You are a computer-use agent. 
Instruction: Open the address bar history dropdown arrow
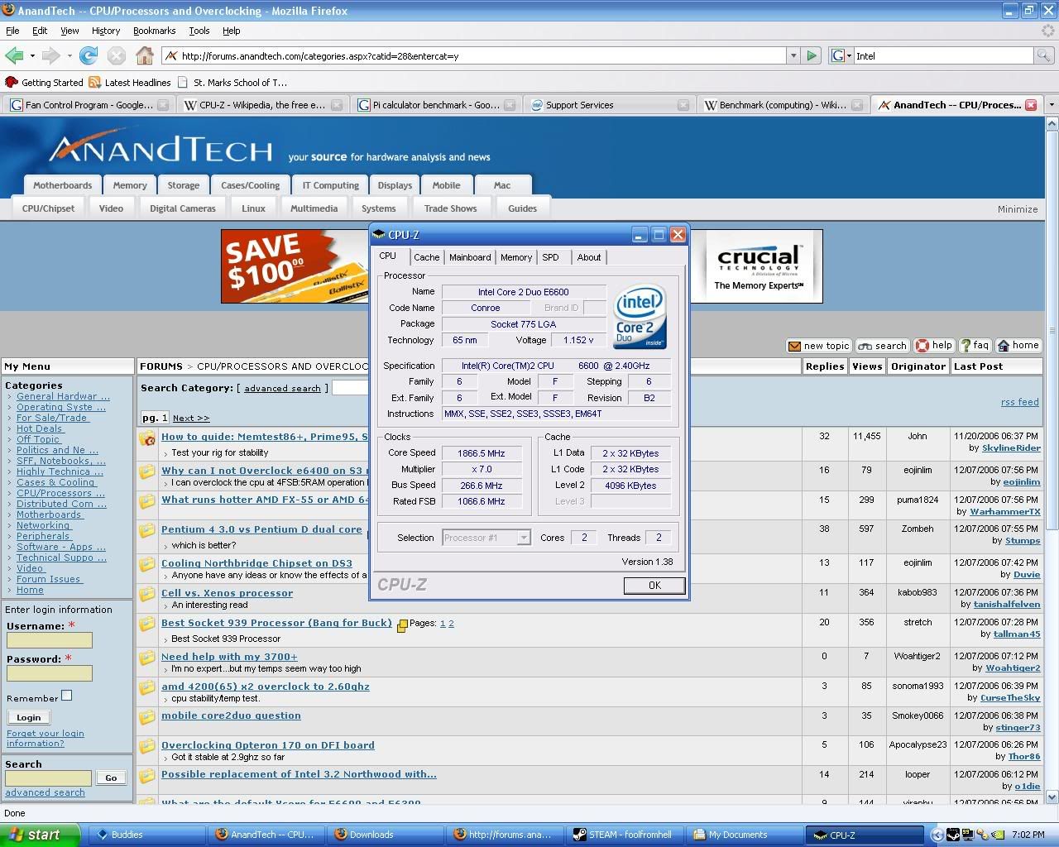tap(793, 55)
